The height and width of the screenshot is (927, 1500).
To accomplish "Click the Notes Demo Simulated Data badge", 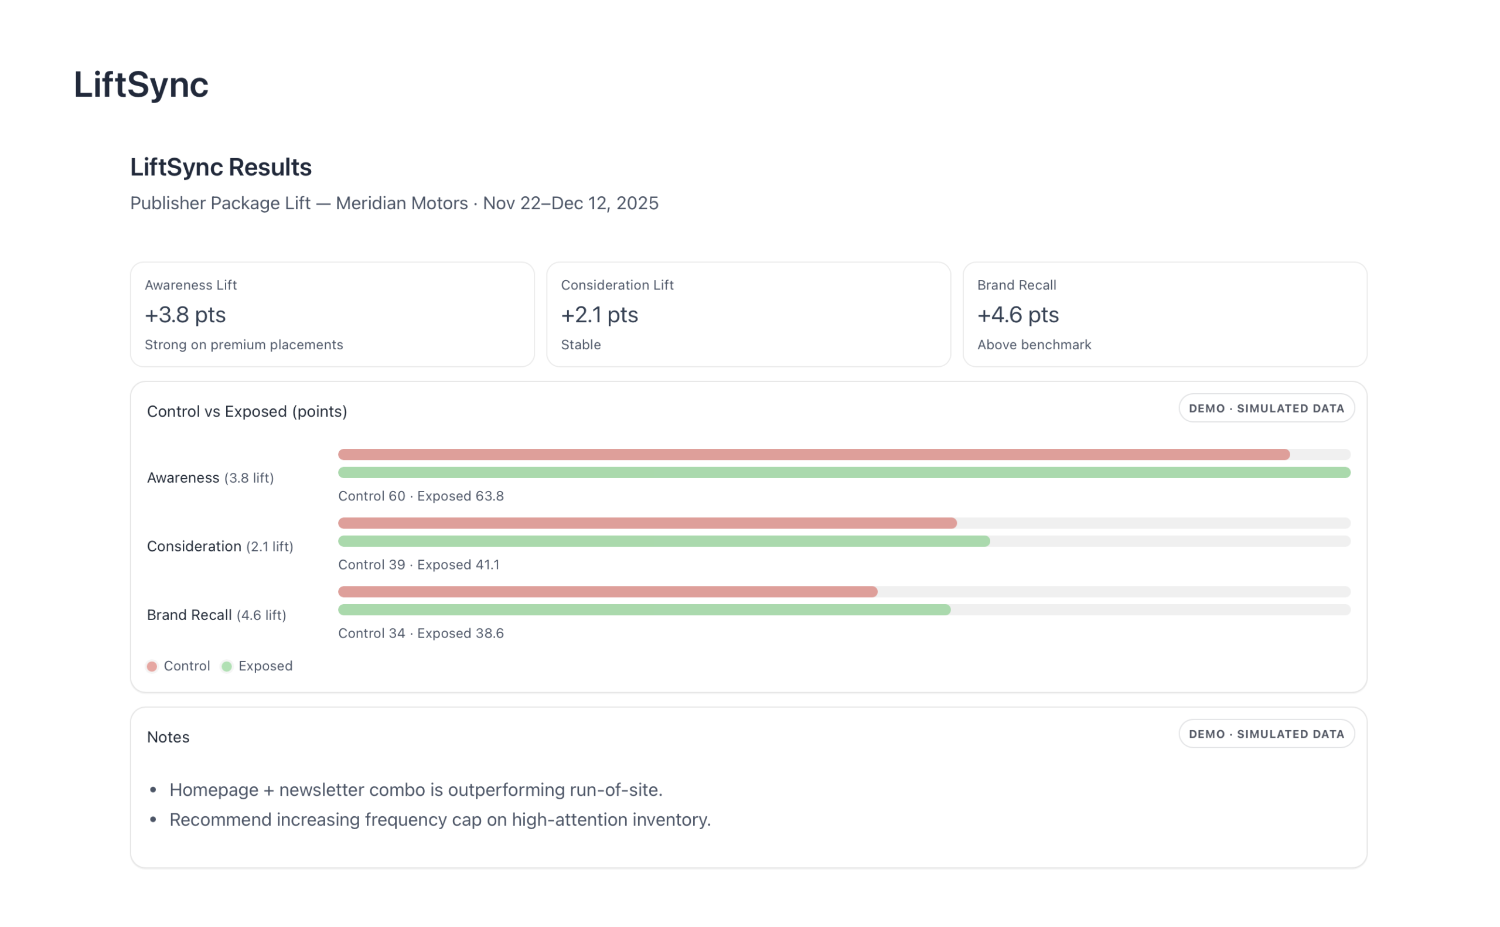I will pos(1266,734).
